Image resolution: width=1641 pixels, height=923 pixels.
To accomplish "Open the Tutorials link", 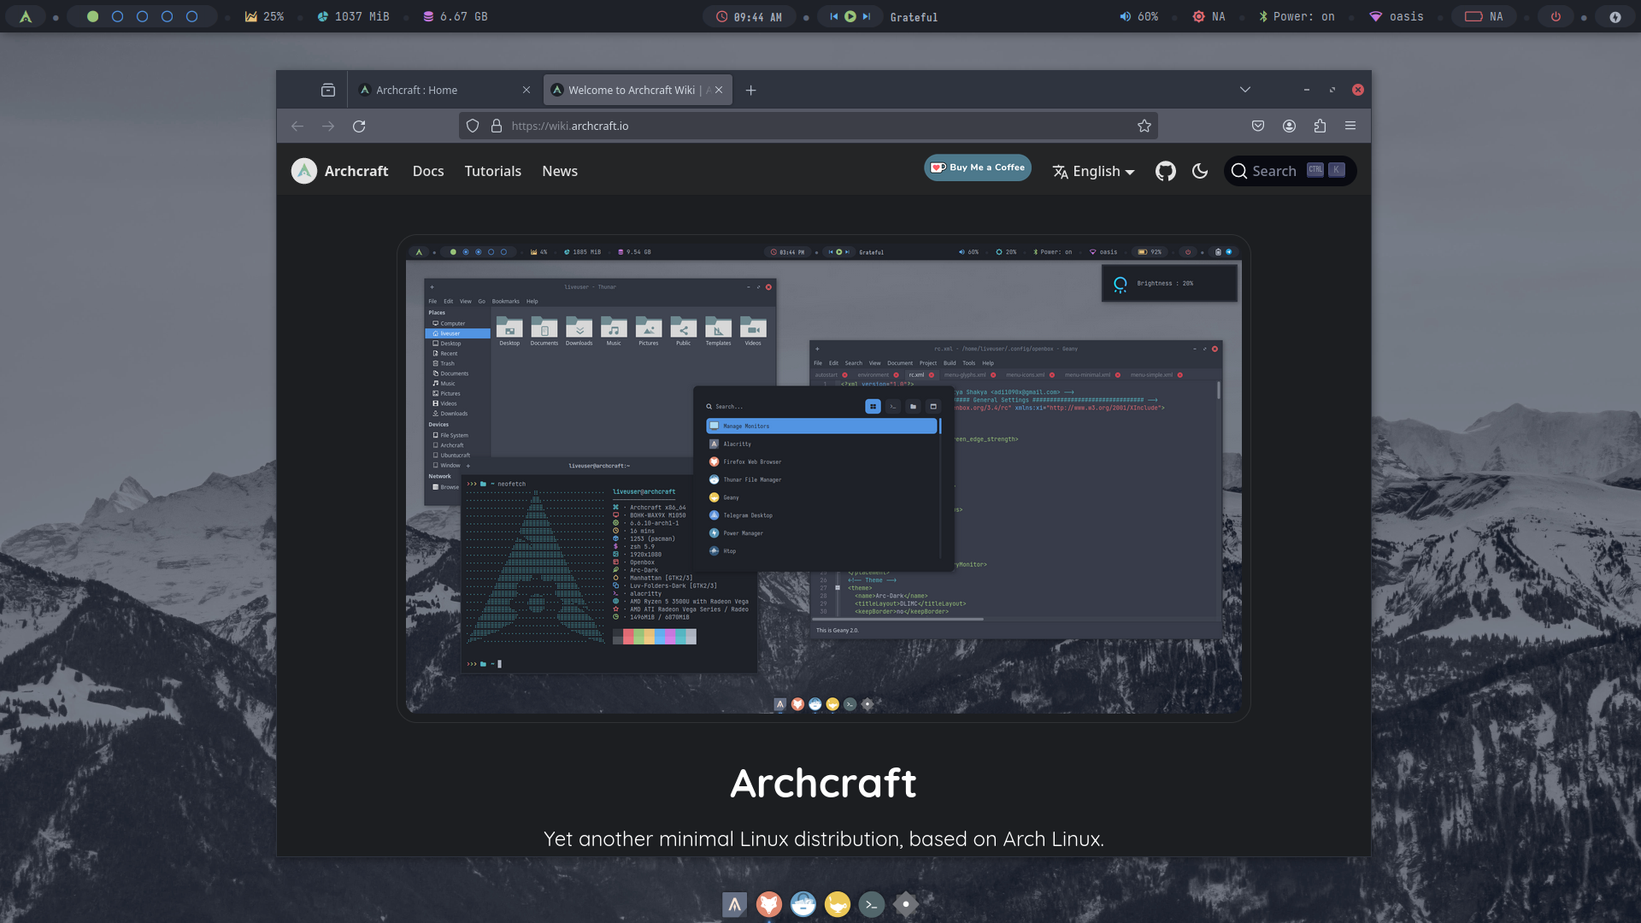I will (x=492, y=171).
